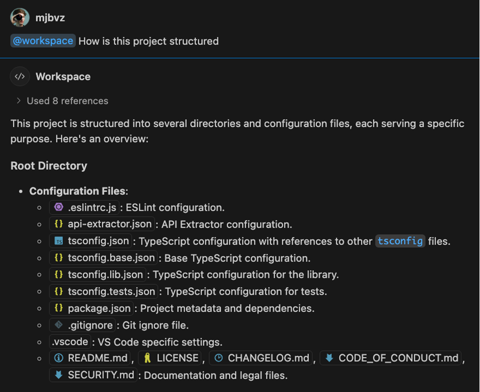Screen dimensions: 480x392
Task: Click the Workspace code-slash avatar icon
Action: point(19,76)
